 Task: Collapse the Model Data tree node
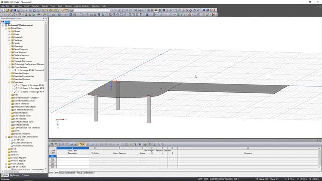(x=6, y=28)
